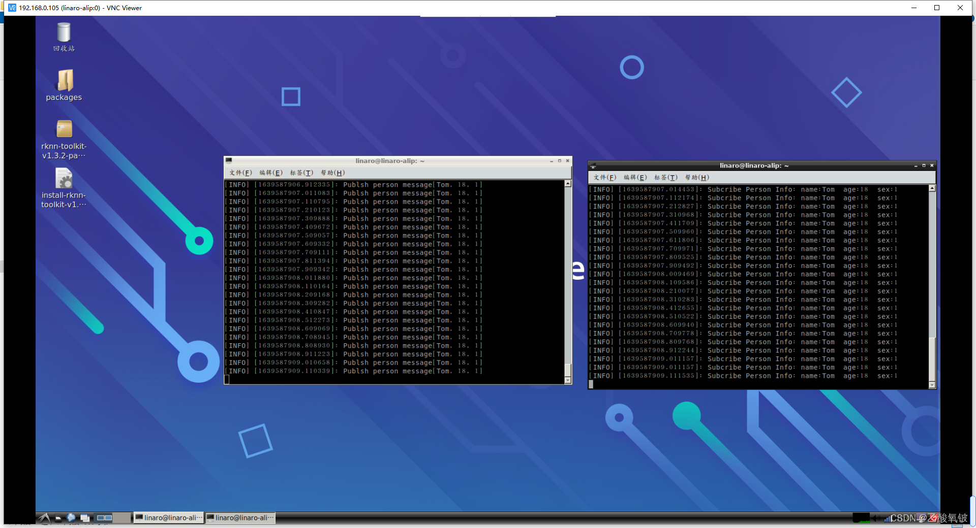The image size is (976, 528).
Task: Click the VNC Viewer title bar icon
Action: coord(12,8)
